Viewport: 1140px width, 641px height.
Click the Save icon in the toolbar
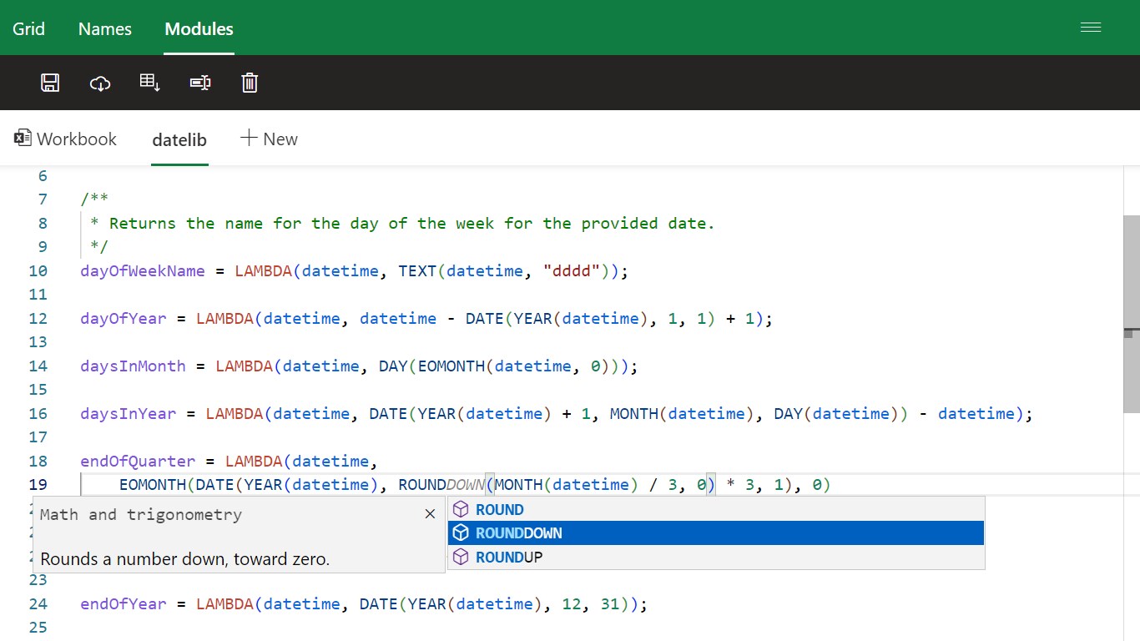(x=50, y=83)
